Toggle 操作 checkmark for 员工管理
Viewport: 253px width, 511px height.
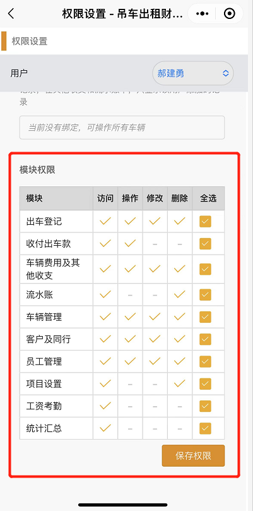[130, 361]
